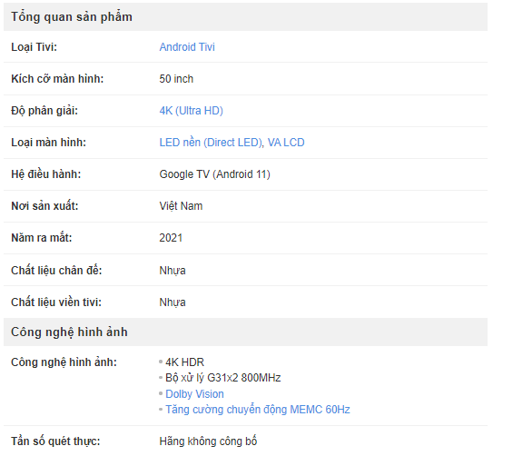The image size is (513, 456).
Task: Click the Hệ điều hành label
Action: [45, 174]
